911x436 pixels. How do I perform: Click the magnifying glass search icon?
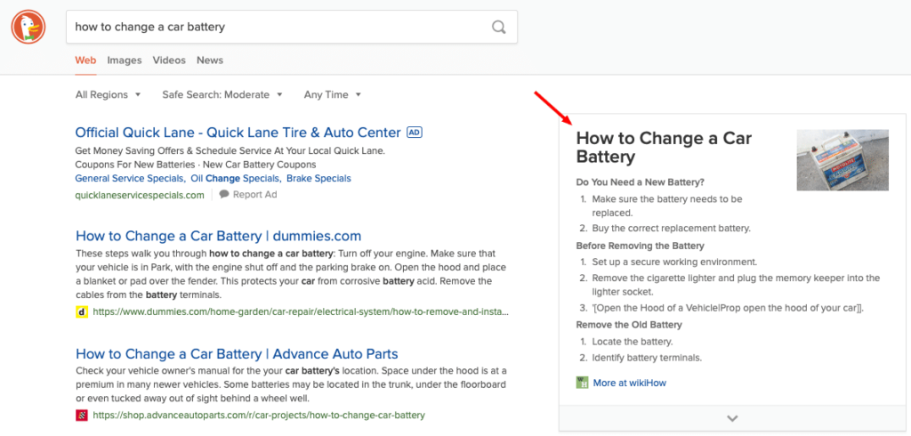(x=498, y=27)
